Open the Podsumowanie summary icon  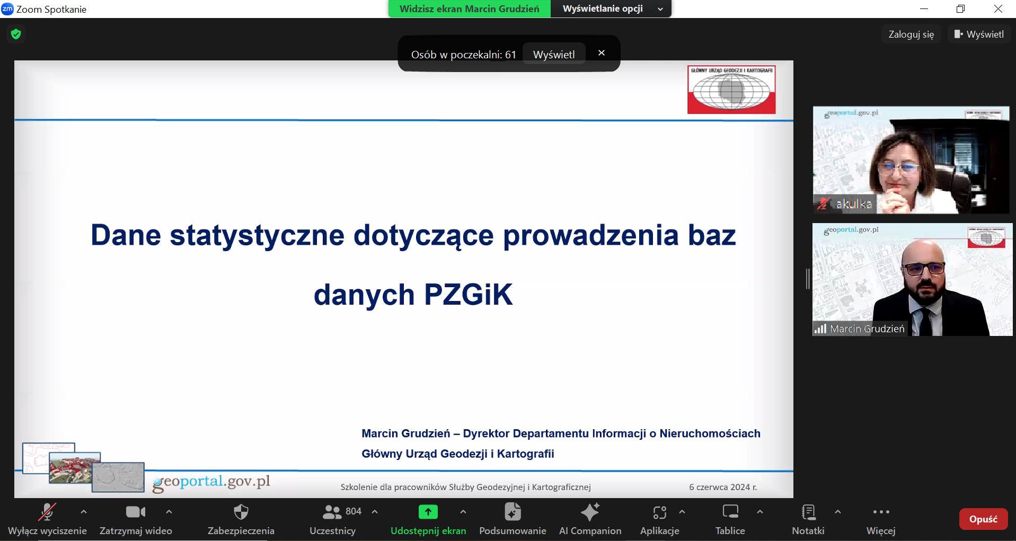click(513, 512)
